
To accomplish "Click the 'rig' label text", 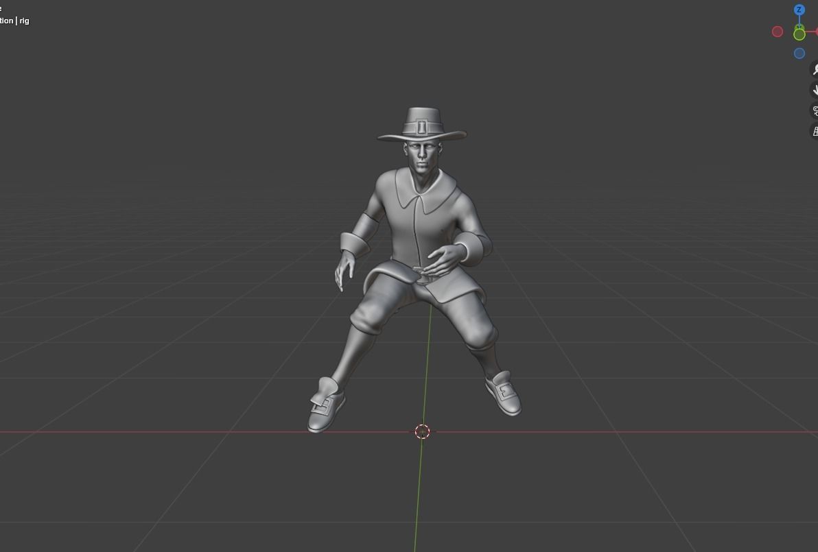I will pos(25,21).
